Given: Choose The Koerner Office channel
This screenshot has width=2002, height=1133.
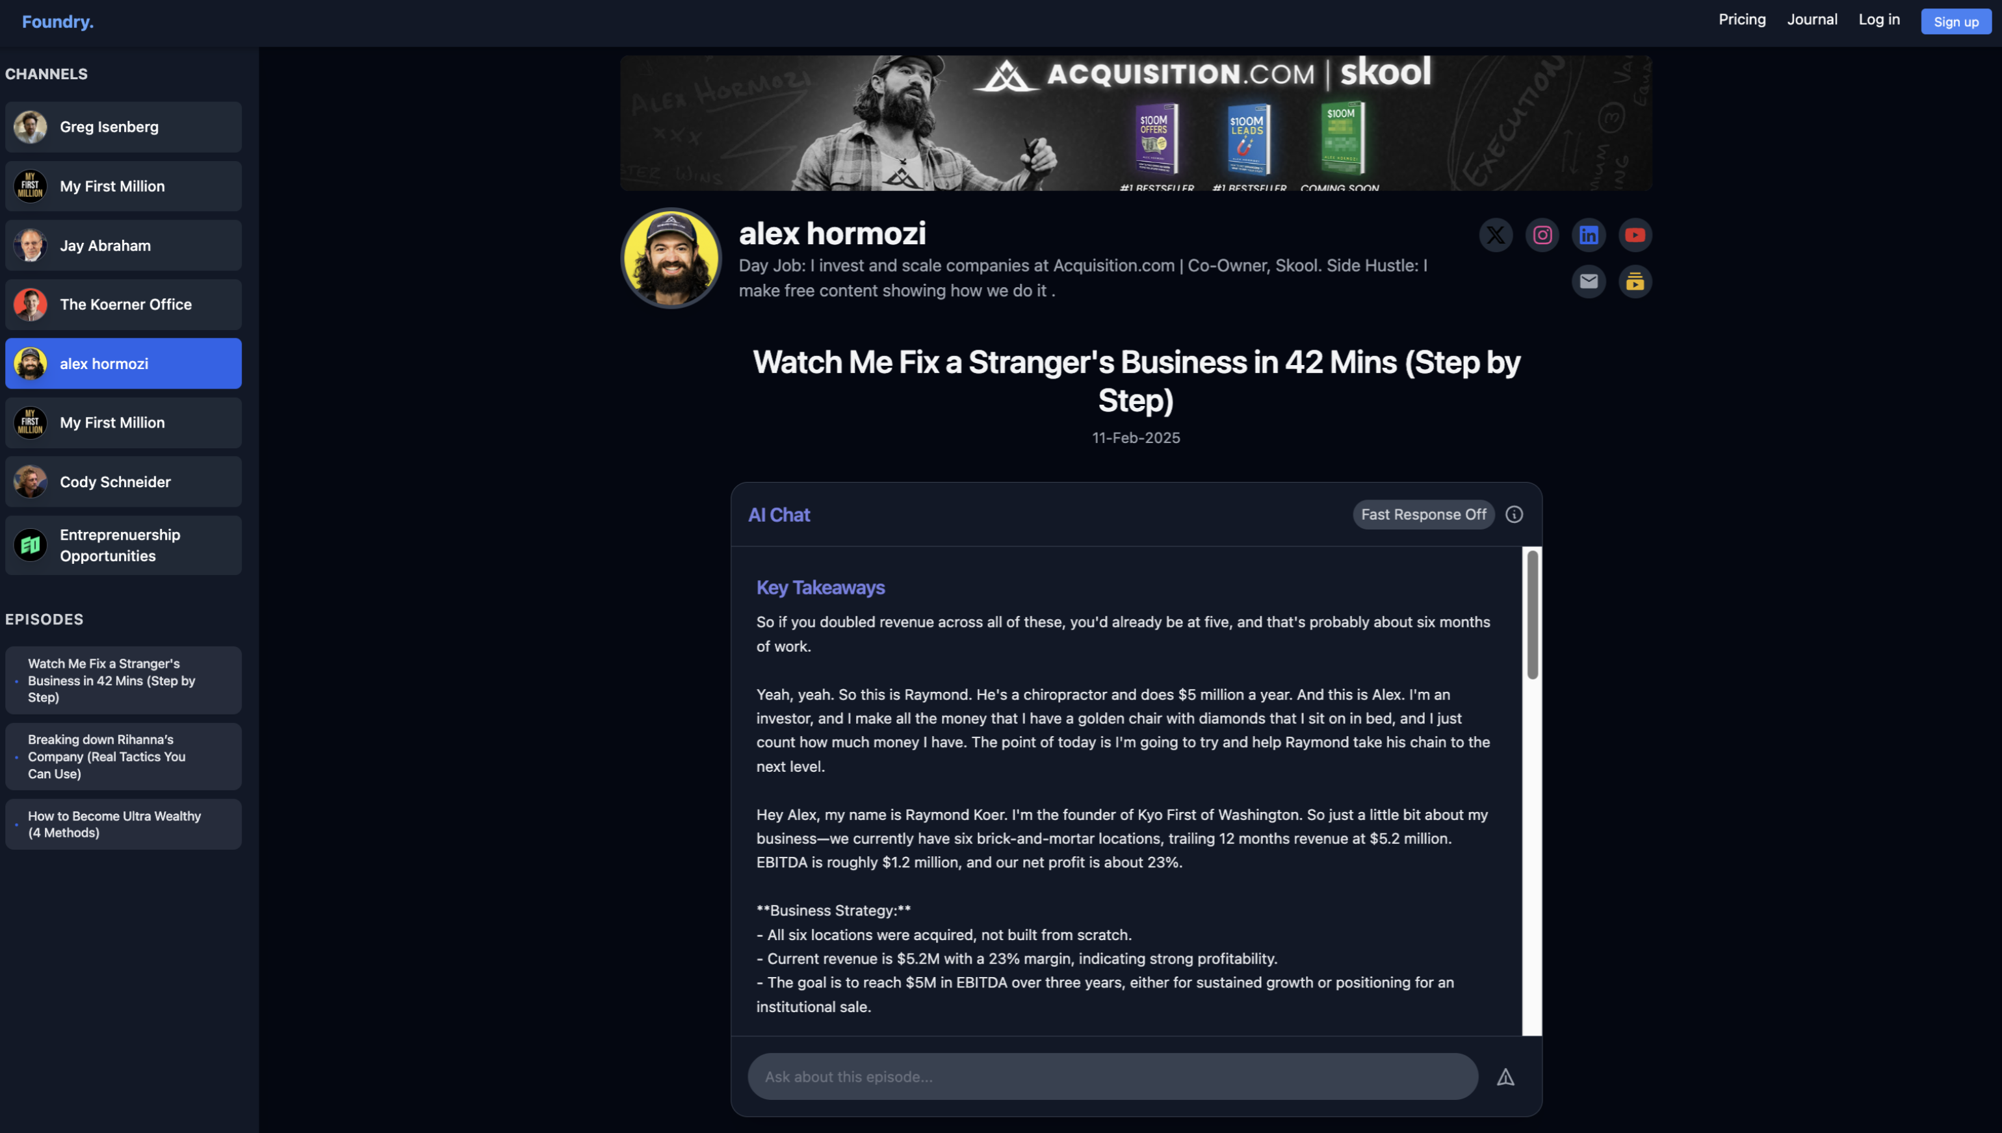Looking at the screenshot, I should click(x=123, y=304).
